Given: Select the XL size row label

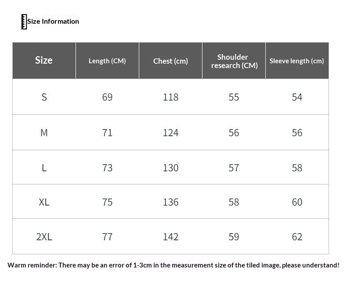Looking at the screenshot, I should [x=44, y=202].
